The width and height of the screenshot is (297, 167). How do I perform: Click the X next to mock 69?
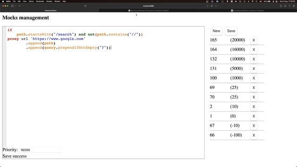254,88
